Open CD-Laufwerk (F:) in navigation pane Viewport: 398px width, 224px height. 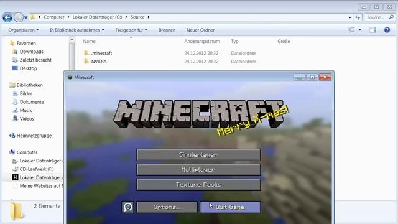(37, 169)
